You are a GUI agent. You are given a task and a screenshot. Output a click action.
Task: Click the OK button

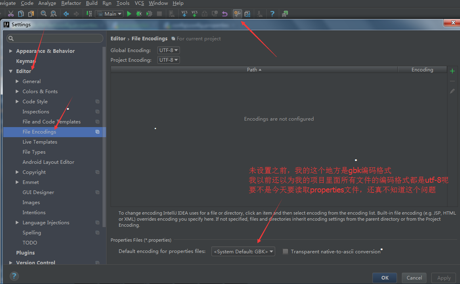point(385,278)
